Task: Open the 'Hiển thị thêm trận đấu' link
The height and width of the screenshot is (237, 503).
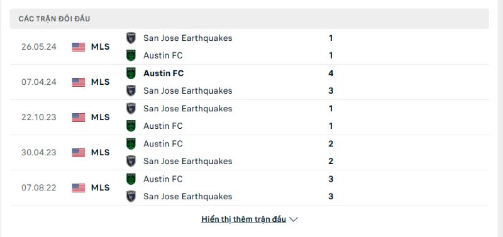Action: click(243, 219)
